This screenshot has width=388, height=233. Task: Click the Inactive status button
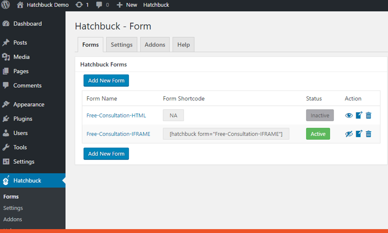click(x=320, y=115)
